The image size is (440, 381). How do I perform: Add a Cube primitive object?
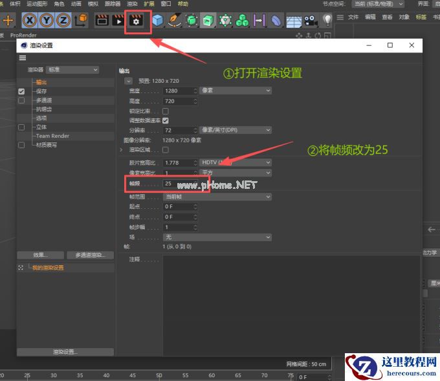point(158,21)
